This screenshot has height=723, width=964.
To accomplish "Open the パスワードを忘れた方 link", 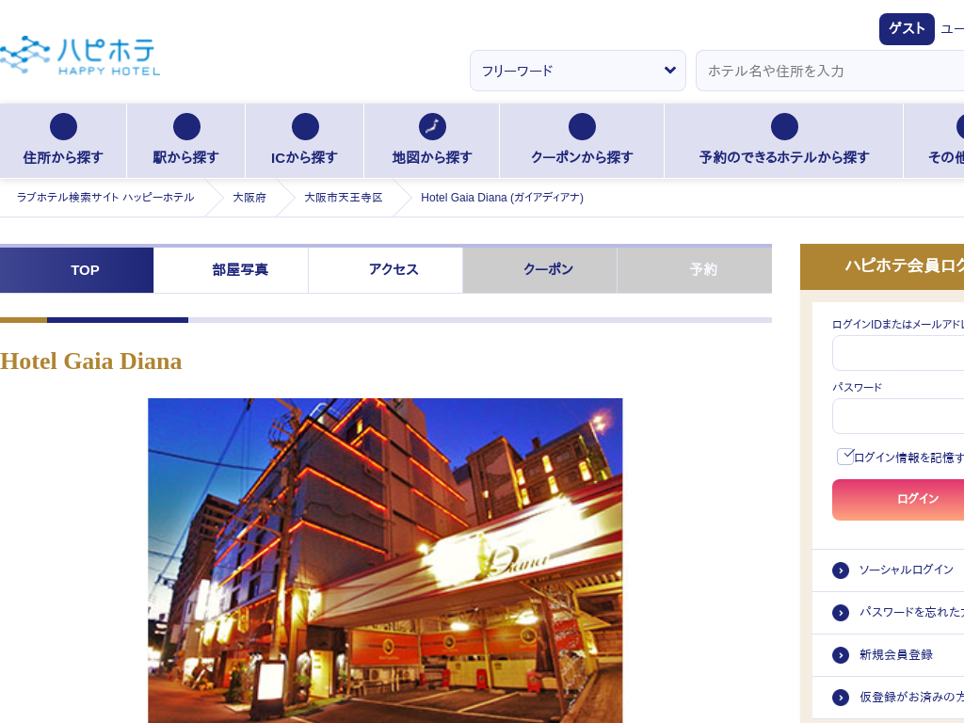I will click(x=911, y=612).
